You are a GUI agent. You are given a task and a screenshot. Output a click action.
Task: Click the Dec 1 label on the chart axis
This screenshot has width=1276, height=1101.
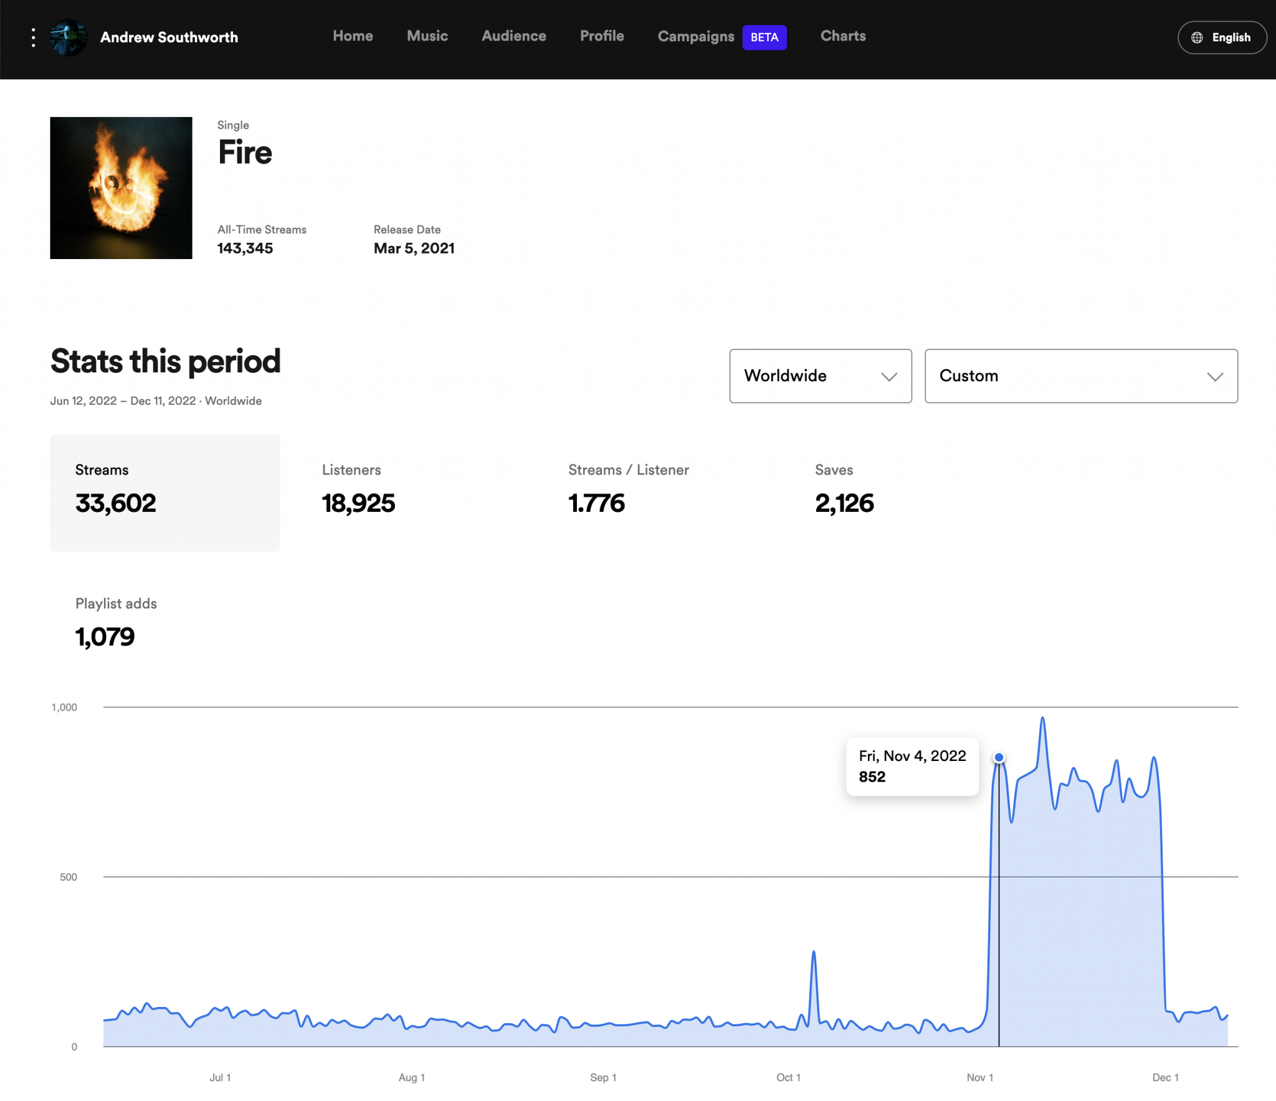1165,1077
